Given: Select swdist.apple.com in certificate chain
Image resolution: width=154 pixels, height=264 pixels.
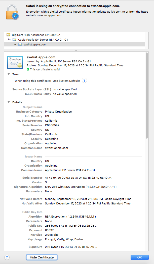Looking at the screenshot, I should point(74,44).
